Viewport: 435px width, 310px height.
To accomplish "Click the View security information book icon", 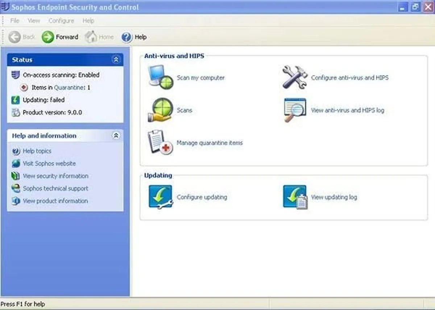I will point(16,176).
